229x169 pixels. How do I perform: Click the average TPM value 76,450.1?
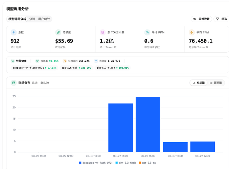[201, 41]
